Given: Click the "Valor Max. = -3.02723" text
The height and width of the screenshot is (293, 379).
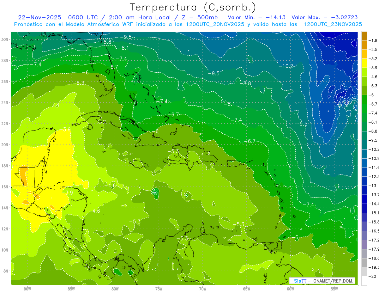Looking at the screenshot, I should pos(325,17).
